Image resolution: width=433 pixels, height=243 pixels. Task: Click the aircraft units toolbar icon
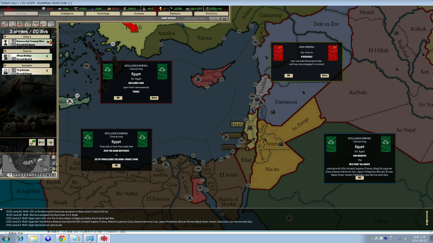pyautogui.click(x=28, y=24)
